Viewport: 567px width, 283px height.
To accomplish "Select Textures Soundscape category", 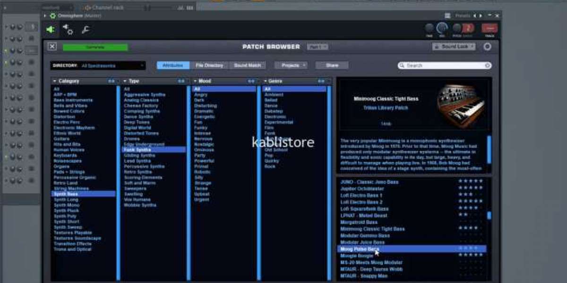I will (x=77, y=238).
